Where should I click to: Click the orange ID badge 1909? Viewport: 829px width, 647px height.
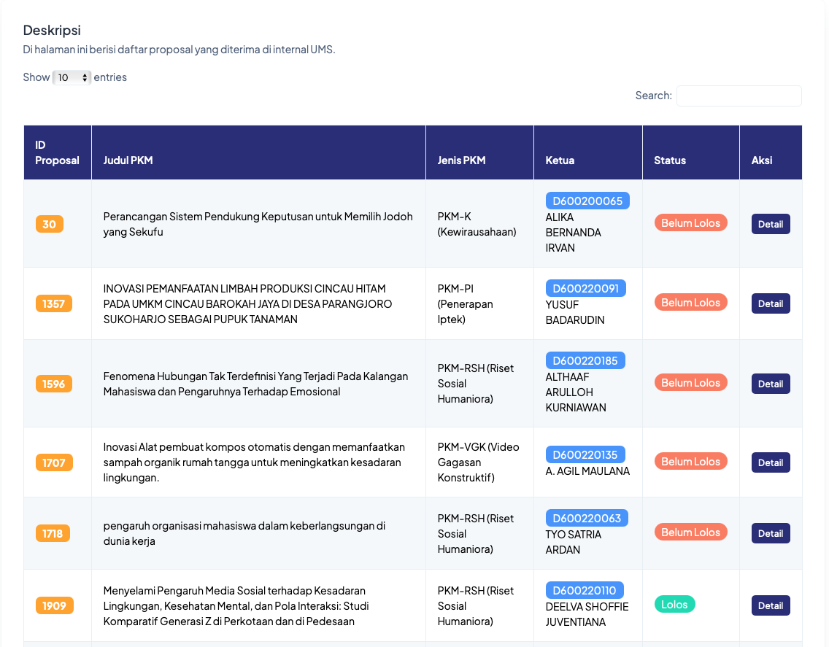tap(55, 605)
